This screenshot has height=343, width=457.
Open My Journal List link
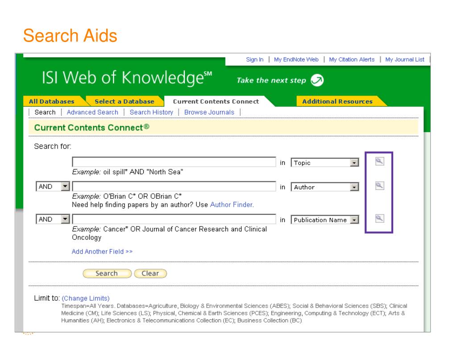[x=405, y=59]
